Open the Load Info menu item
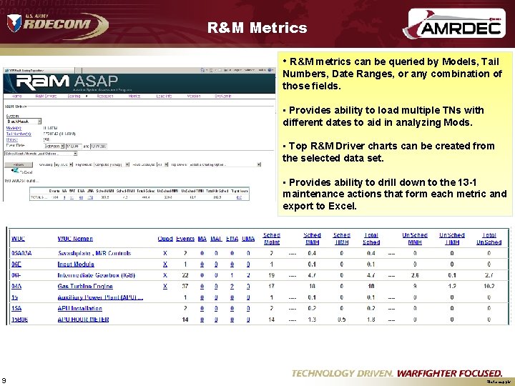 tap(164, 96)
